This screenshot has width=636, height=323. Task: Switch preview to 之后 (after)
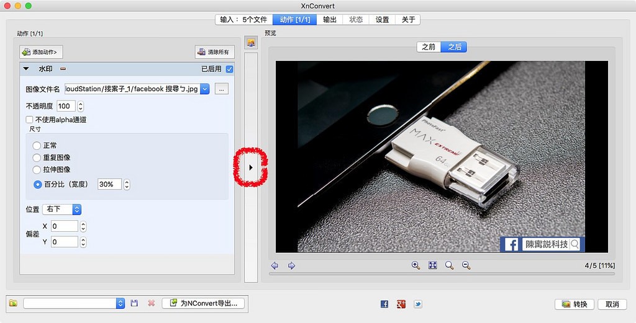(454, 47)
